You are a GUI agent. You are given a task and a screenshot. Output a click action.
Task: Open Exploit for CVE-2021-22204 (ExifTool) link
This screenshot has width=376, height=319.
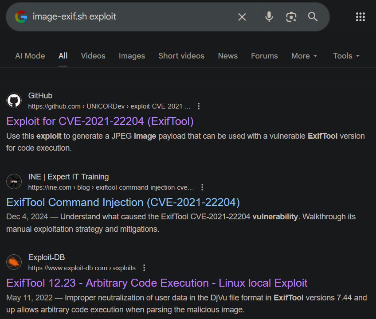click(100, 121)
